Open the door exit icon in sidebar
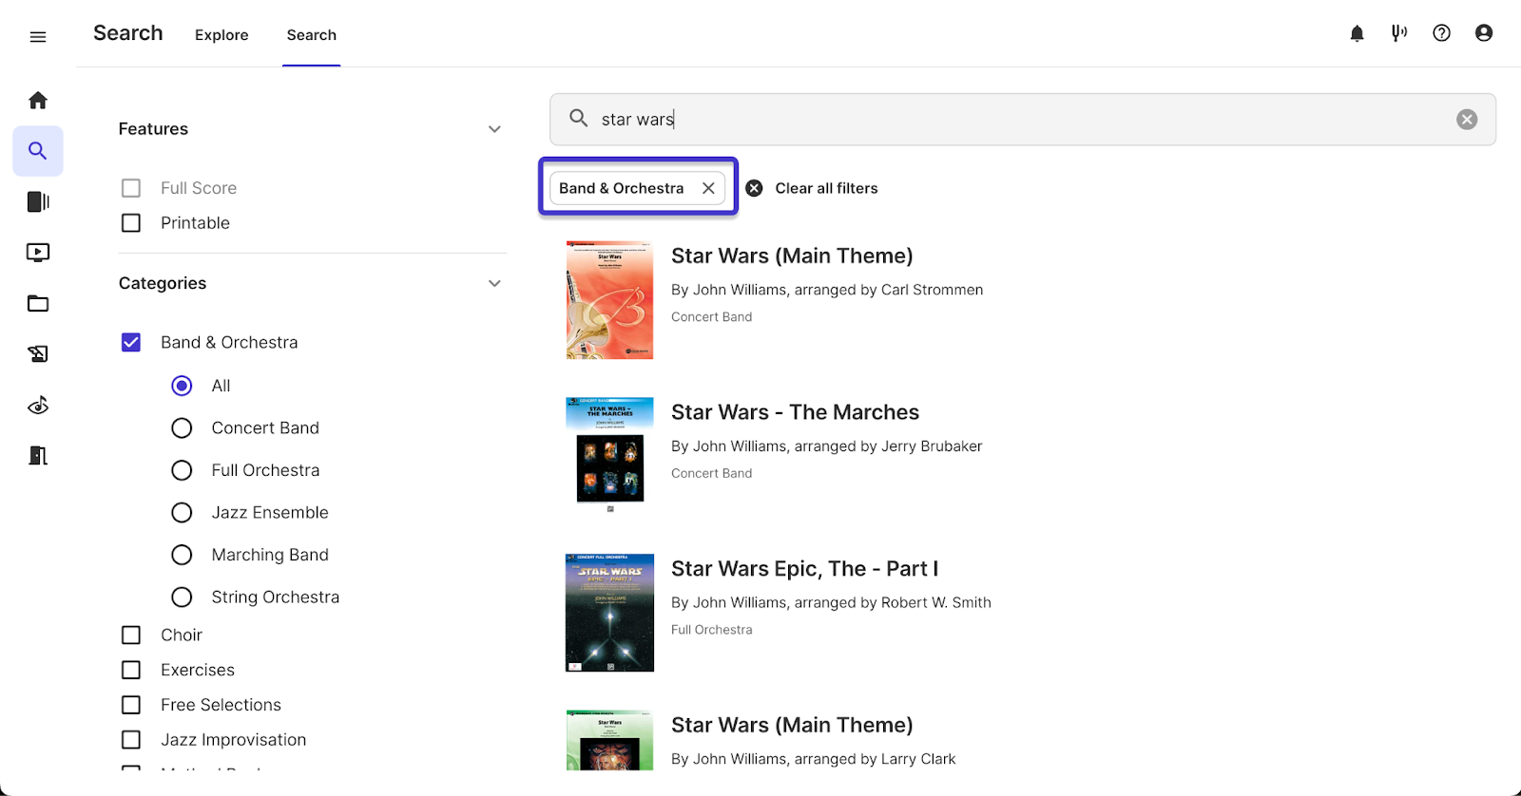 click(x=38, y=456)
